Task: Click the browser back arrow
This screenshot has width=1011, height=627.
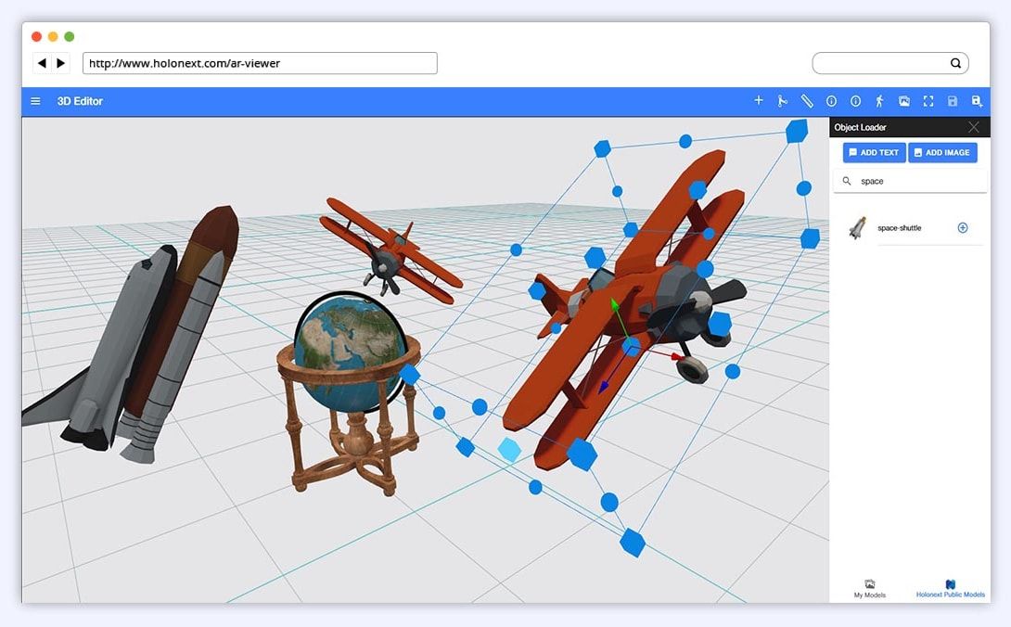Action: [x=42, y=63]
